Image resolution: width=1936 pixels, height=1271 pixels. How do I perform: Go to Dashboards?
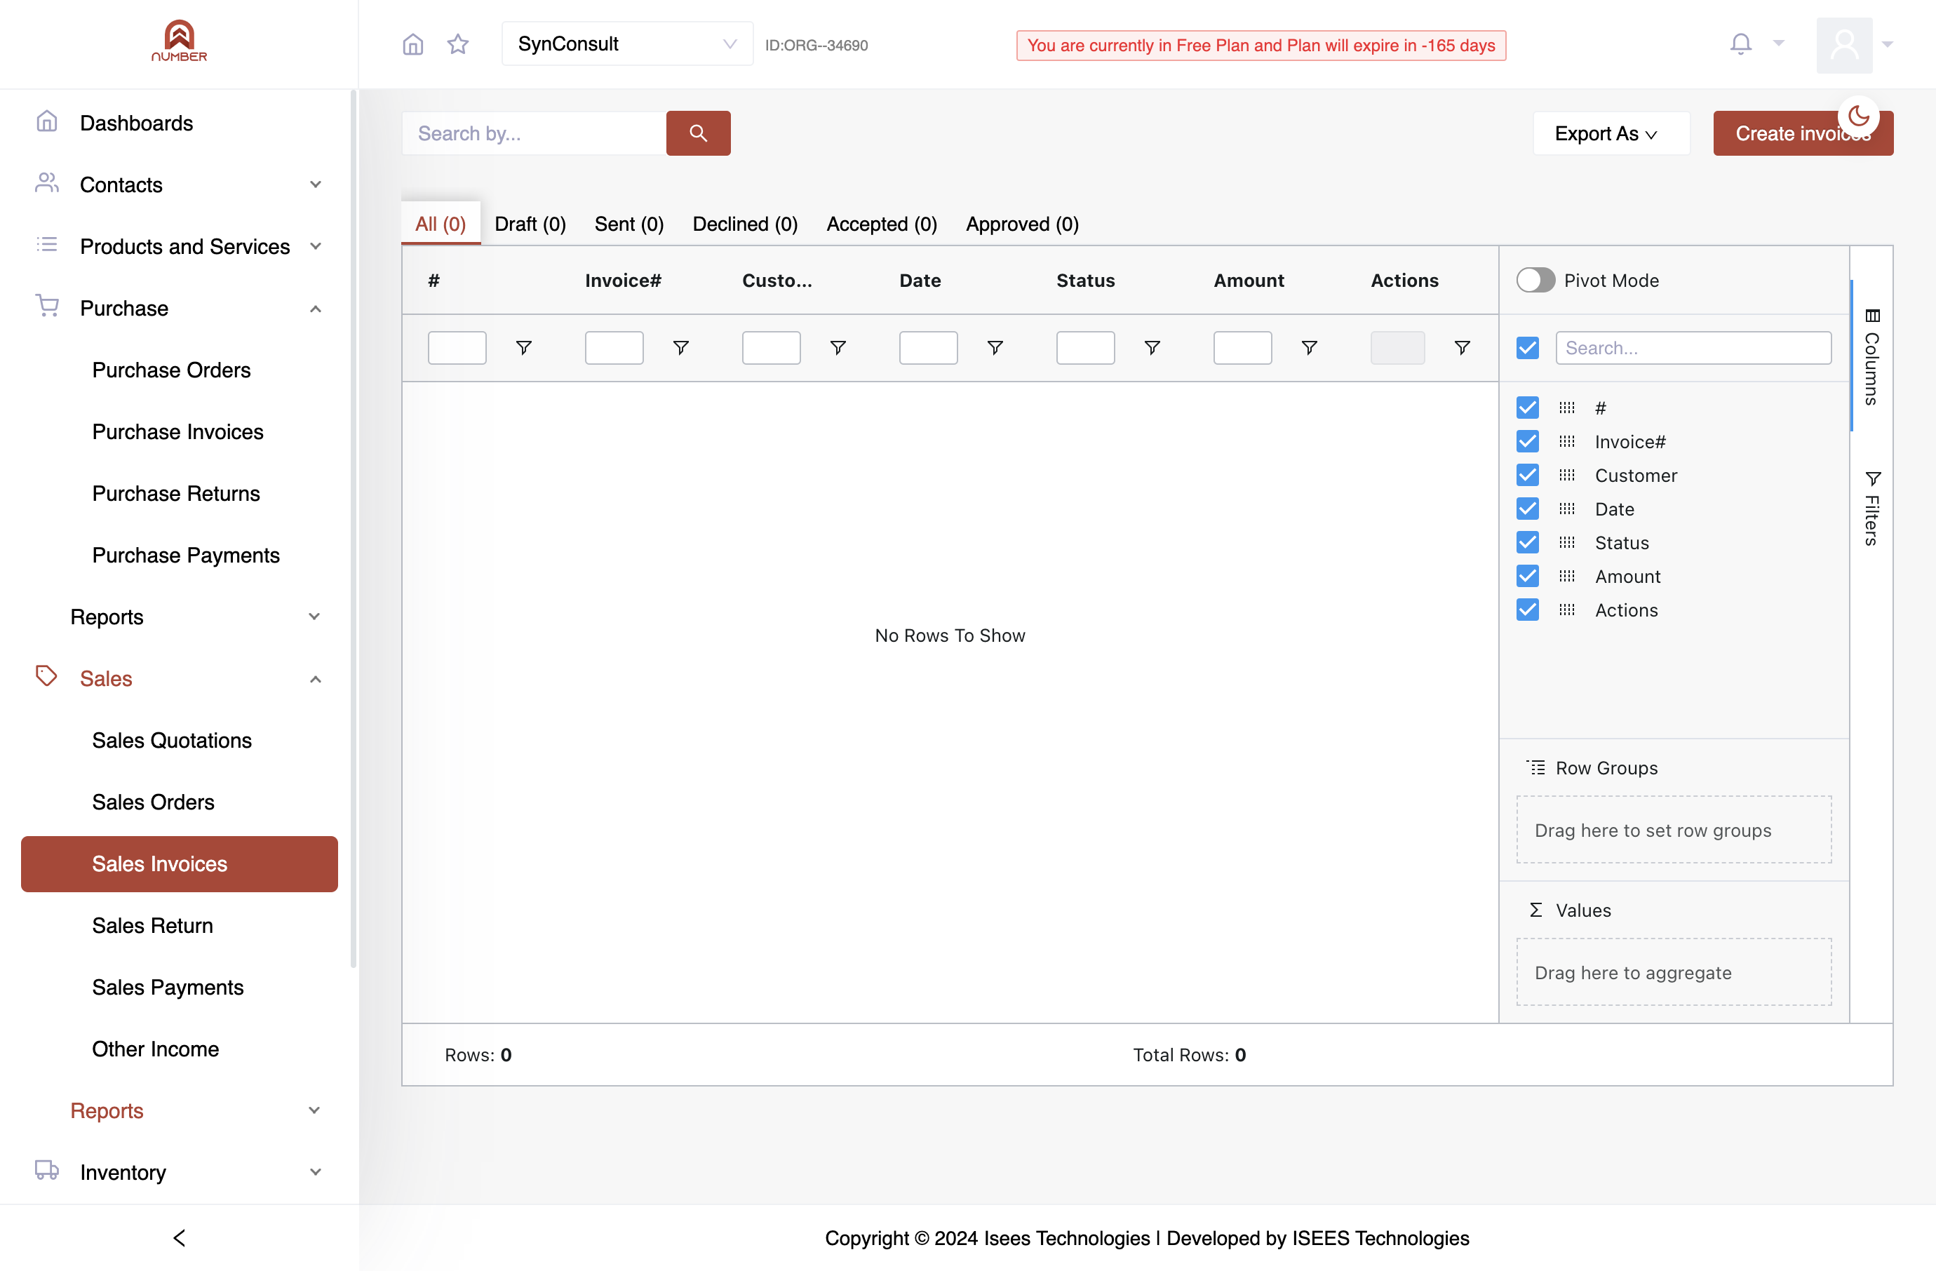point(136,123)
